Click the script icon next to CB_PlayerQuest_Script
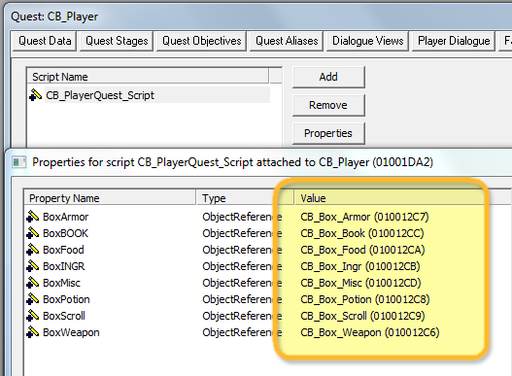Screen dimensions: 512x376 pyautogui.click(x=35, y=95)
